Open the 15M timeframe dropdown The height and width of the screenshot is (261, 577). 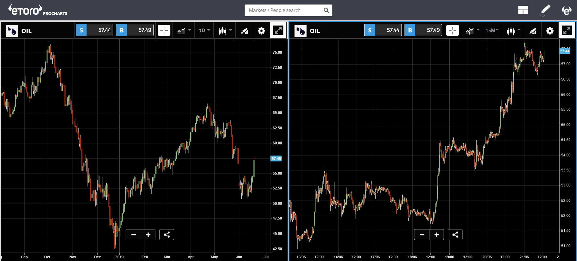click(492, 30)
